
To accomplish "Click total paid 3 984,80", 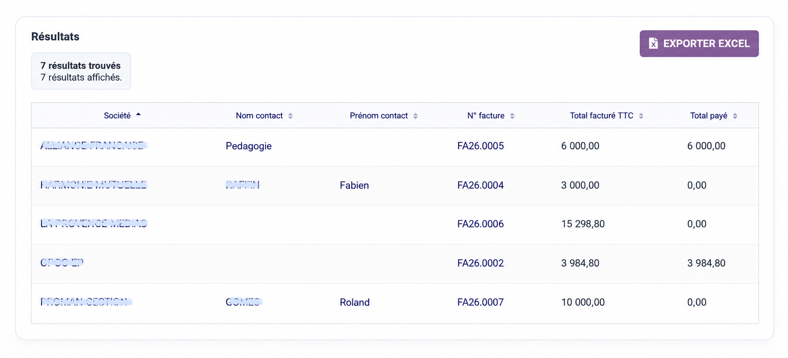I will click(706, 263).
